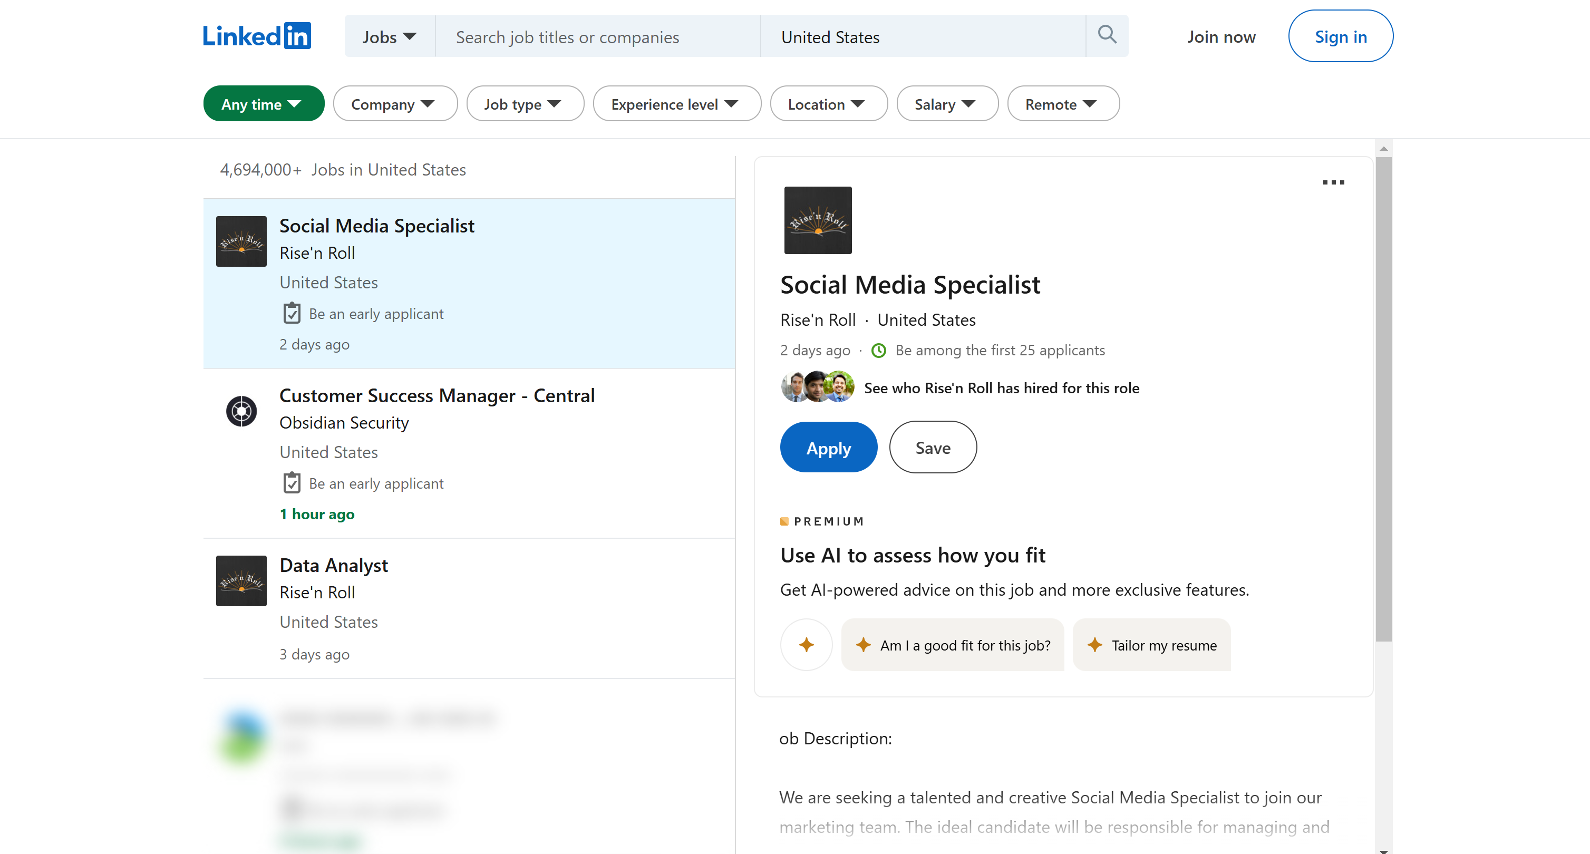Viewport: 1590px width, 854px height.
Task: Select the Company filter
Action: pos(395,103)
